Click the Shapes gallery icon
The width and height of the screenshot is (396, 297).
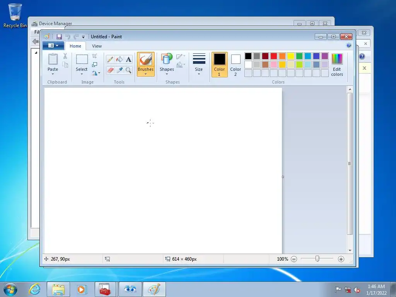point(167,59)
